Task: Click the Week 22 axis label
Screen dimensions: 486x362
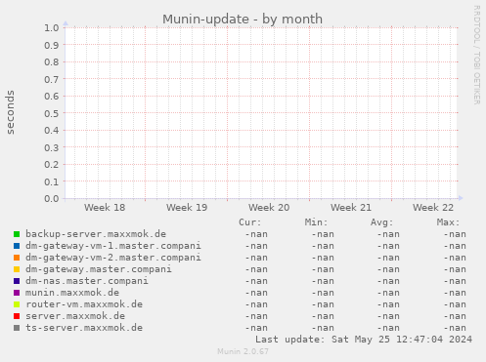Action: (433, 208)
